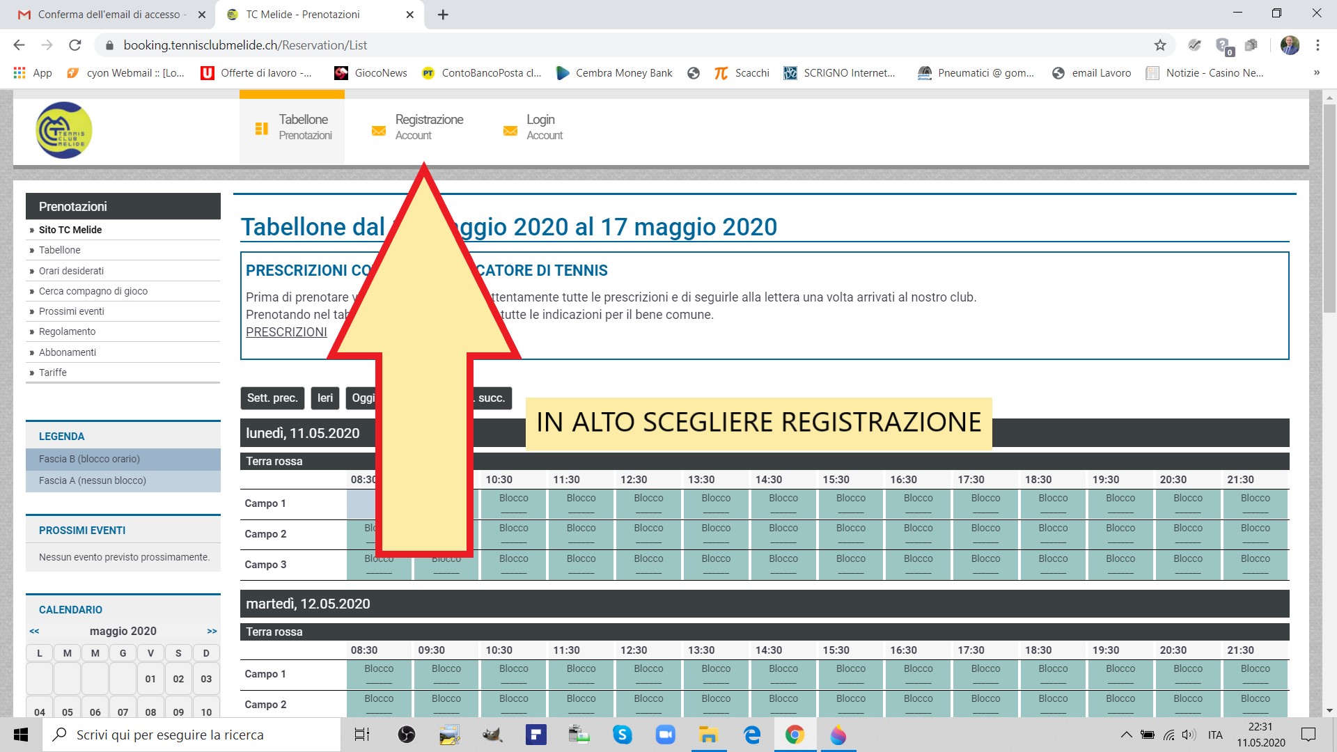Click Campo 1 10:30 slot on lunedì
Image resolution: width=1337 pixels, height=752 pixels.
514,503
